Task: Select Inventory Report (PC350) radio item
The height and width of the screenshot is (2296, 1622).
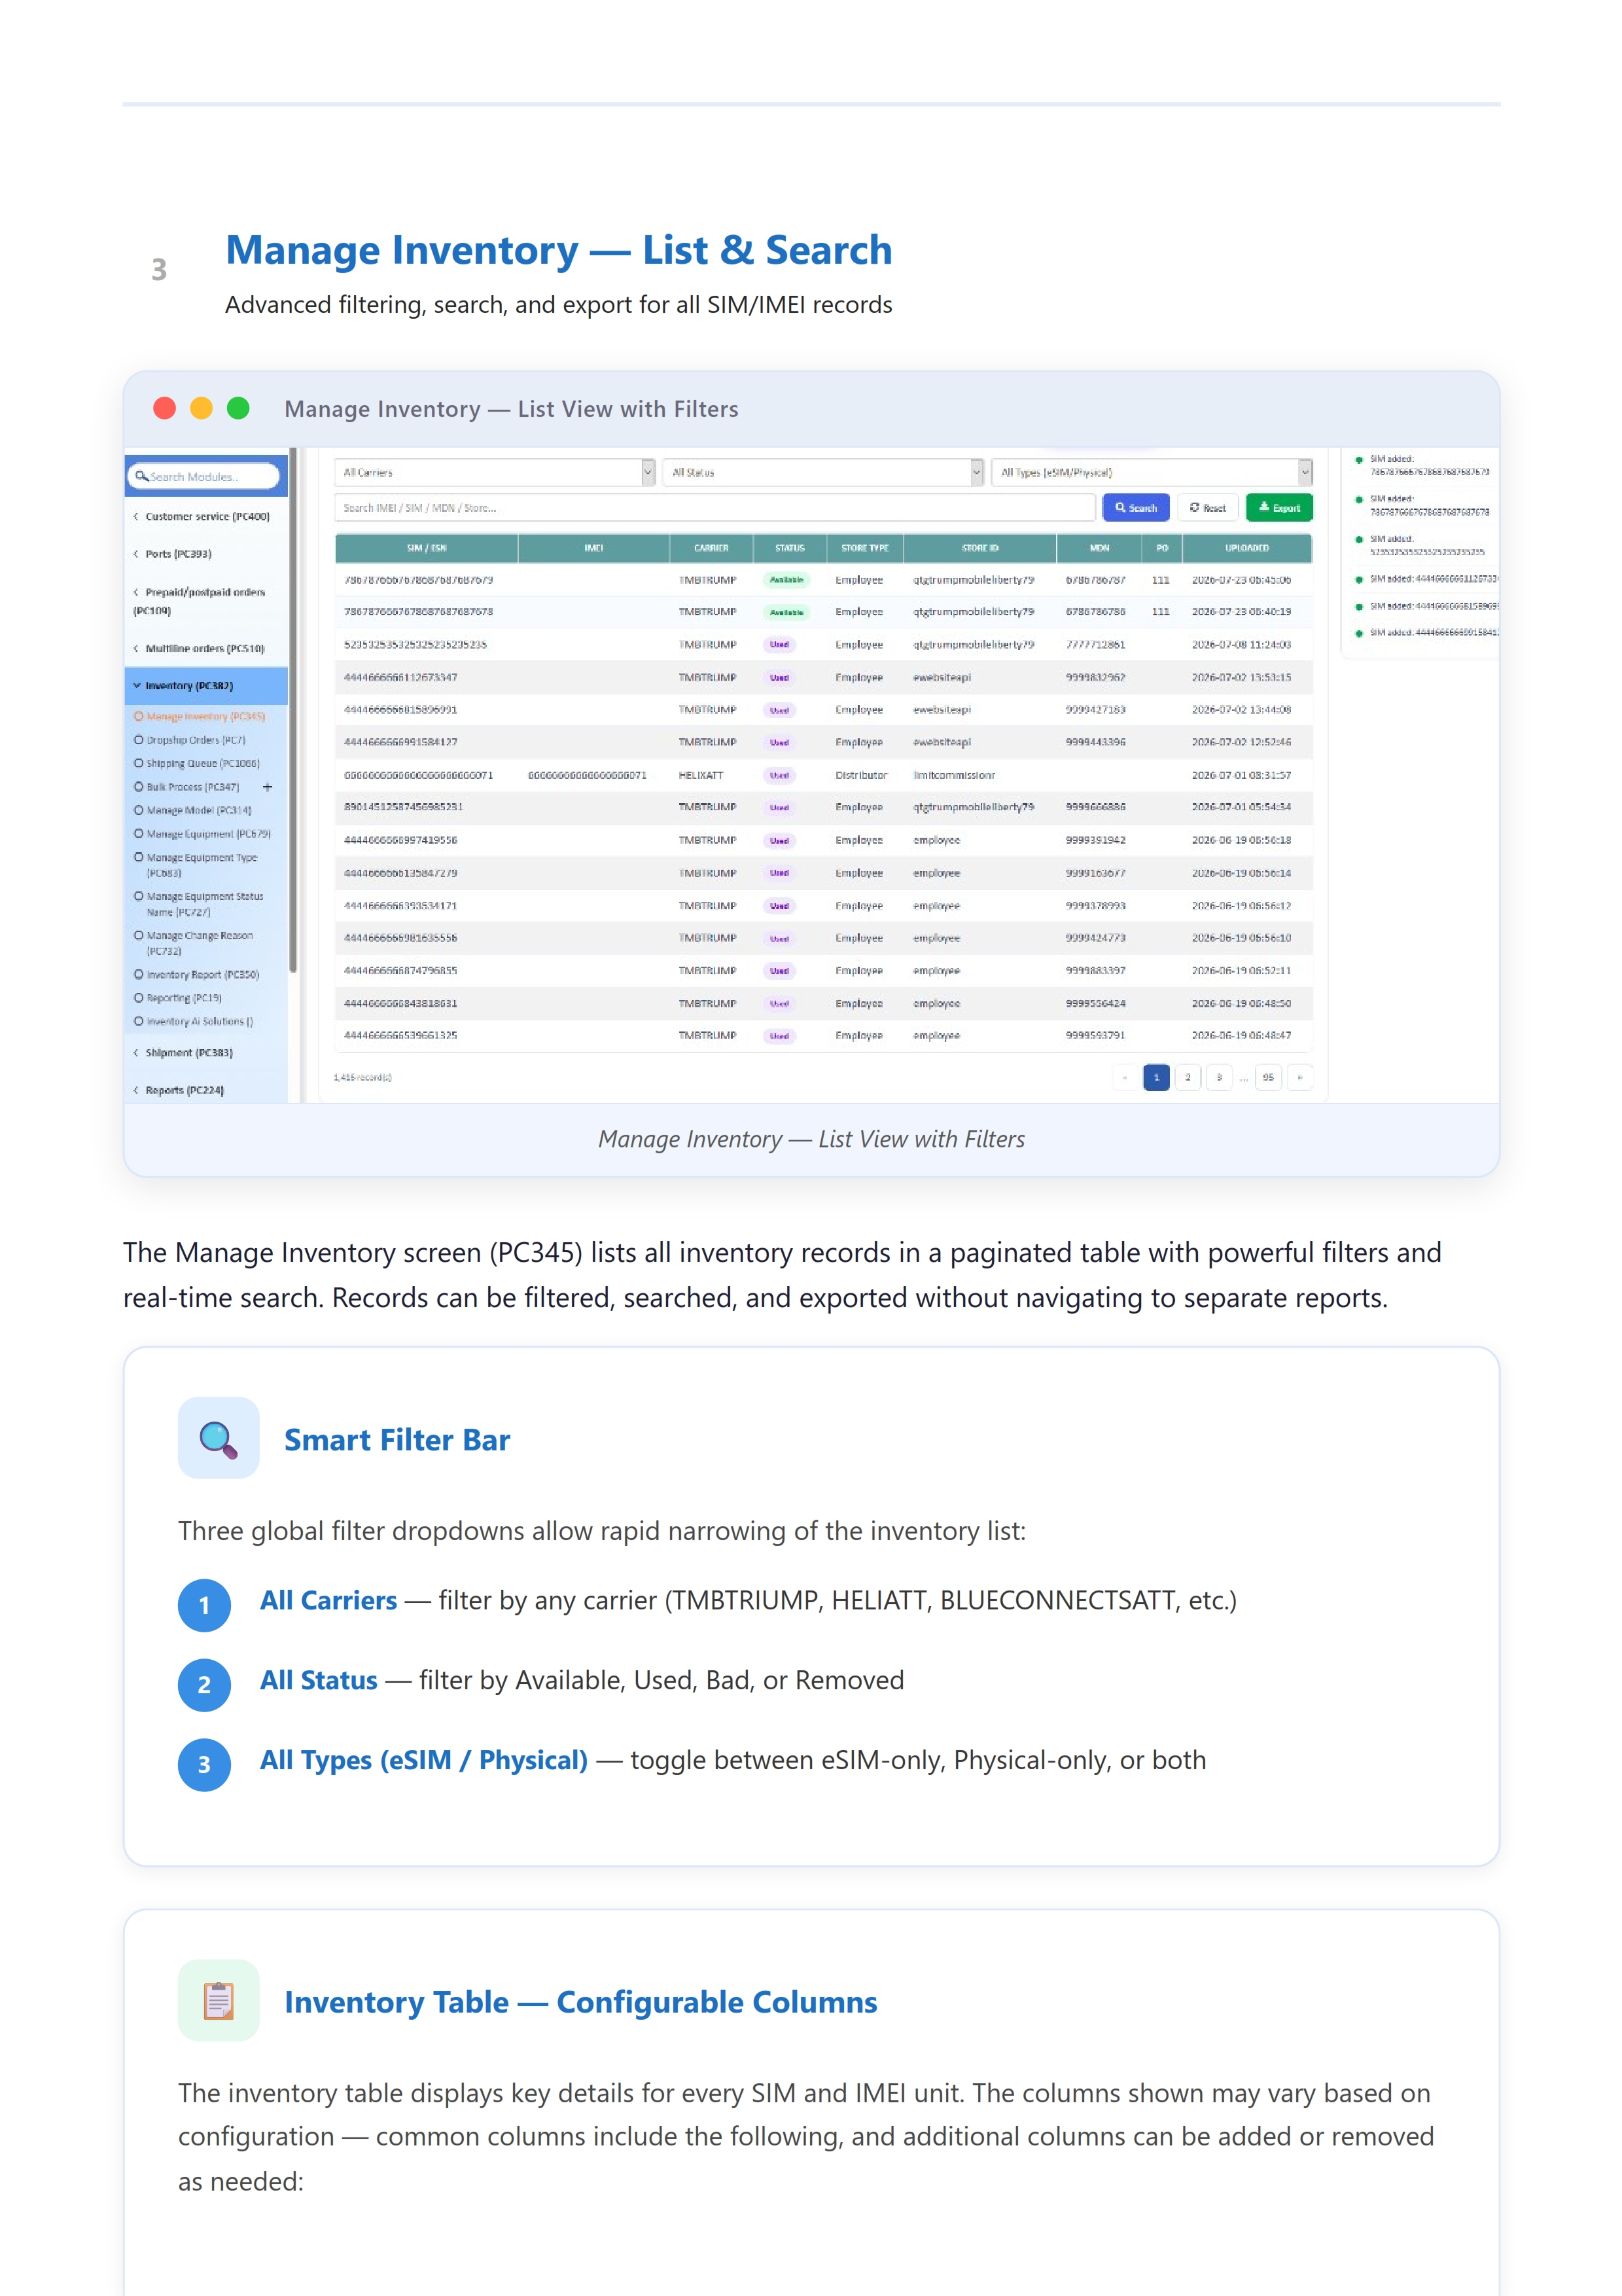Action: click(x=197, y=974)
